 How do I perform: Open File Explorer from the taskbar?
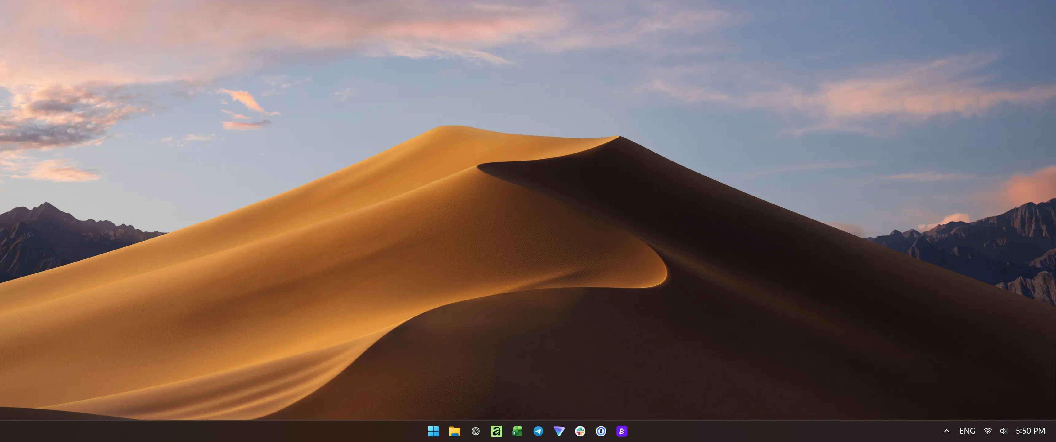(x=455, y=431)
